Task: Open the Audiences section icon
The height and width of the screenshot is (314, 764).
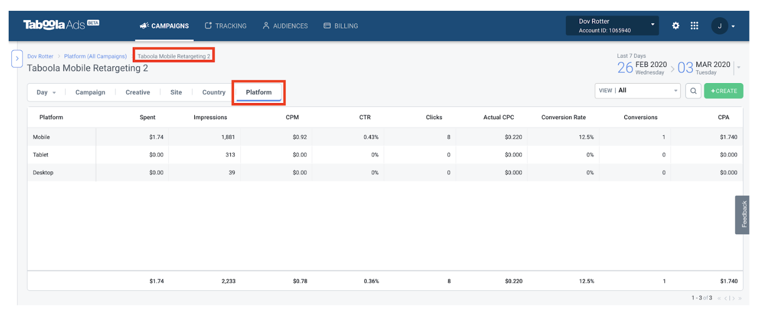Action: point(265,25)
